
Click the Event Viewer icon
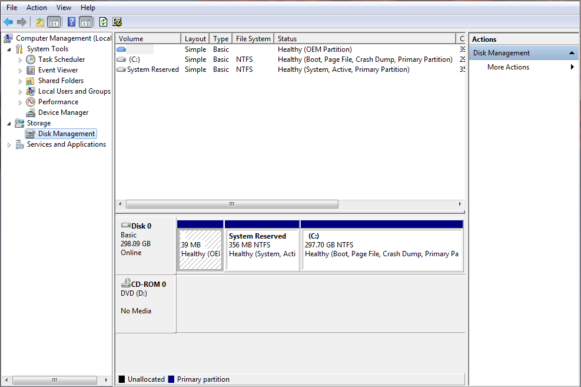[29, 70]
